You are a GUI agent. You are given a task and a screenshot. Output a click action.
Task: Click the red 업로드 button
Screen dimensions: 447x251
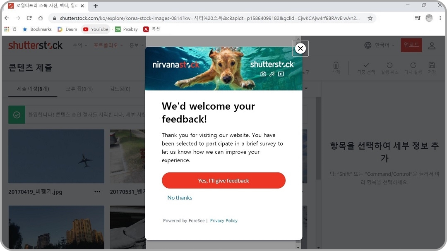click(411, 45)
